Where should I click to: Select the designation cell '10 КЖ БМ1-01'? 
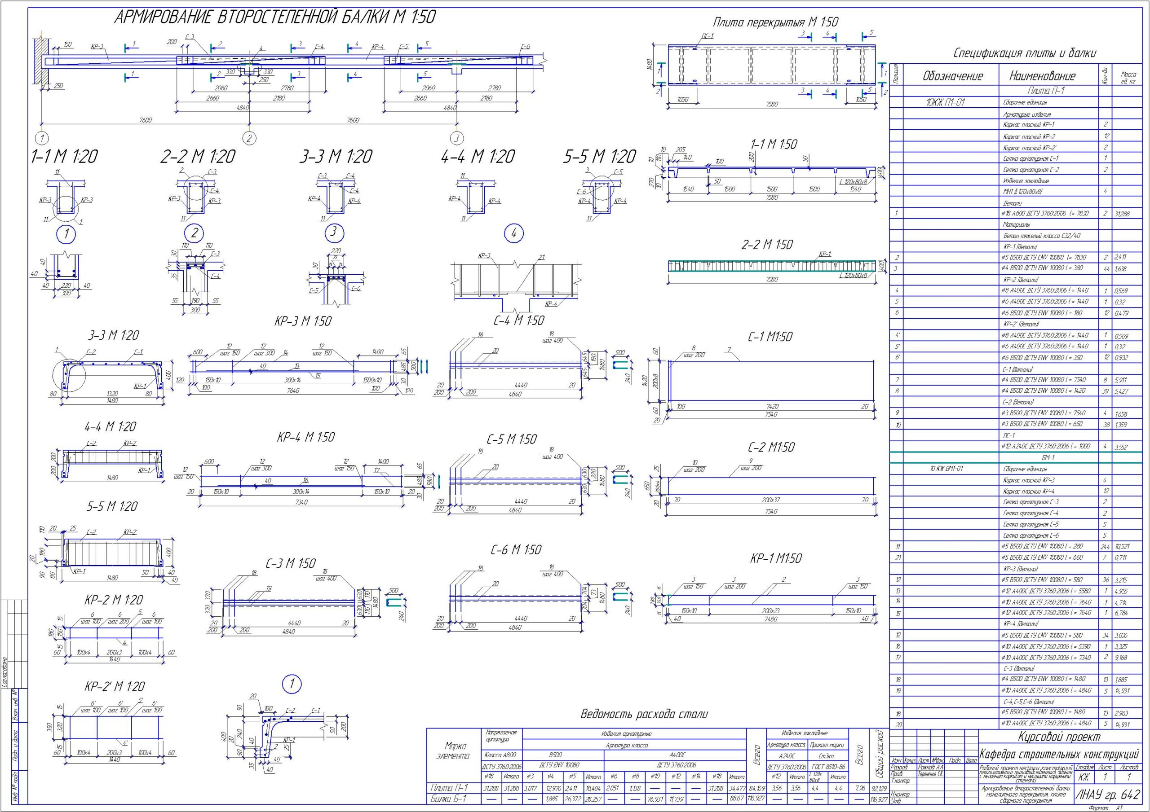point(946,469)
